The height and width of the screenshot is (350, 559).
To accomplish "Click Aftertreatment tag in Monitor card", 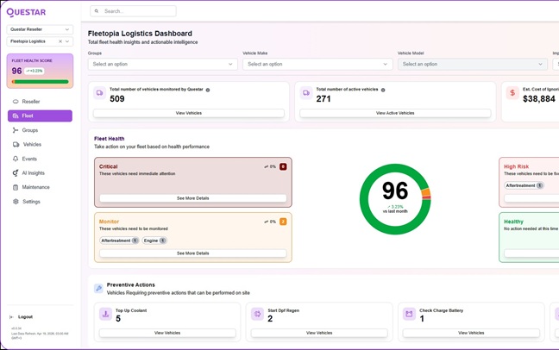I will tap(119, 241).
